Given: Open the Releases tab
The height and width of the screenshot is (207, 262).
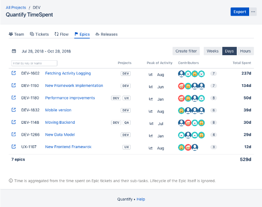Looking at the screenshot, I should point(106,34).
